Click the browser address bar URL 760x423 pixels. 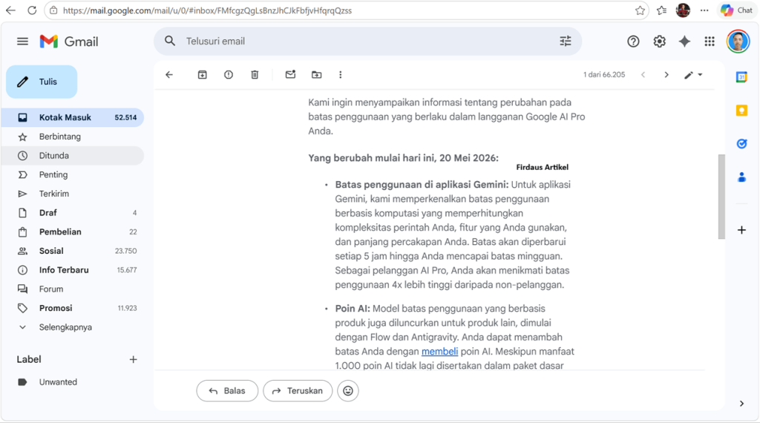208,10
